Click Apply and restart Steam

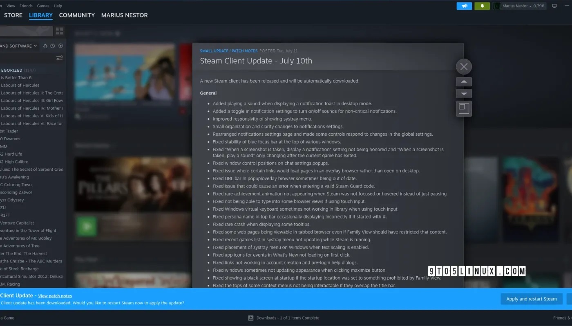pos(531,299)
